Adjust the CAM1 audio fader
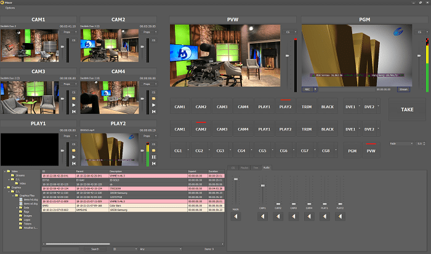431x254 pixels. 262,186
